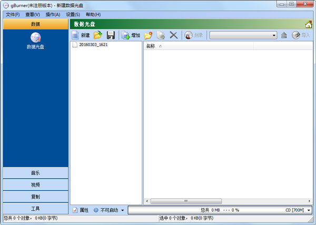Save the compilation with the floppy disk icon

[x=111, y=35]
